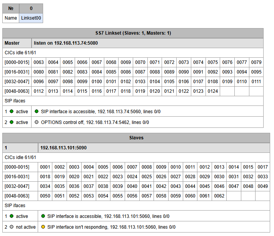Click green status dot of Slave SIP iface 1
This screenshot has width=274, height=236.
12,216
